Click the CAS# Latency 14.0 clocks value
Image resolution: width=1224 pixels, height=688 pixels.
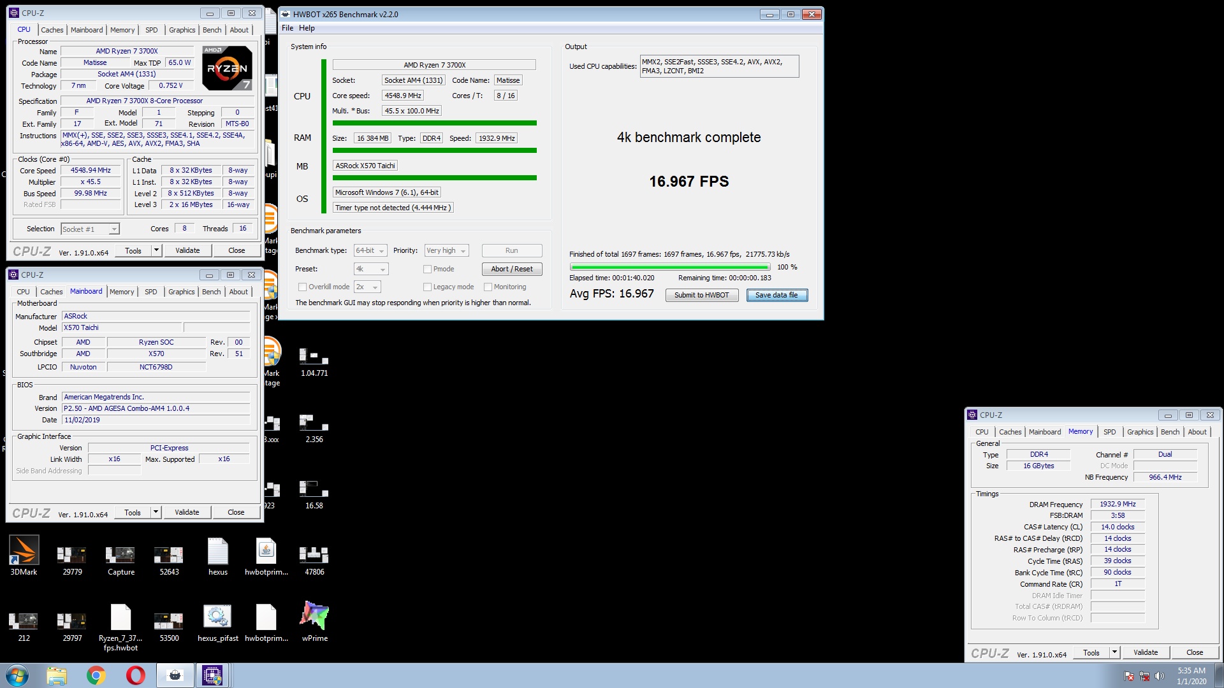1118,527
